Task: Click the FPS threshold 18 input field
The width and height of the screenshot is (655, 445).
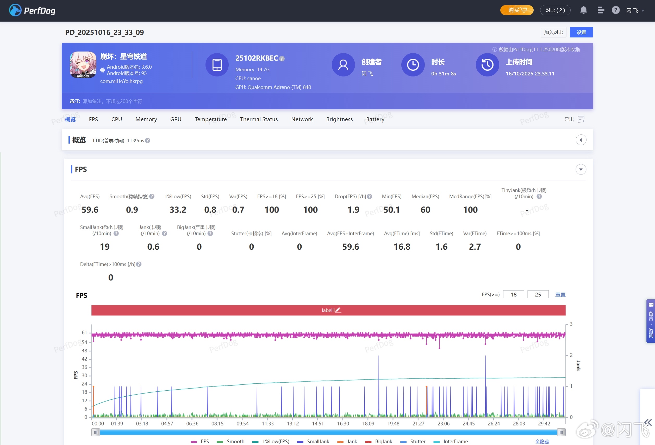Action: pyautogui.click(x=513, y=294)
